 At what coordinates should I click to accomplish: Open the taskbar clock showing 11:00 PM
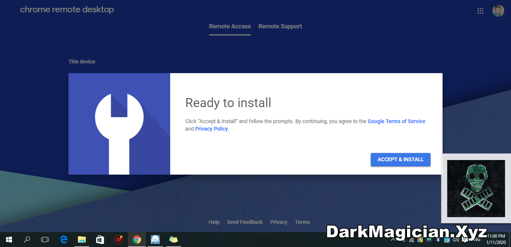pos(496,240)
